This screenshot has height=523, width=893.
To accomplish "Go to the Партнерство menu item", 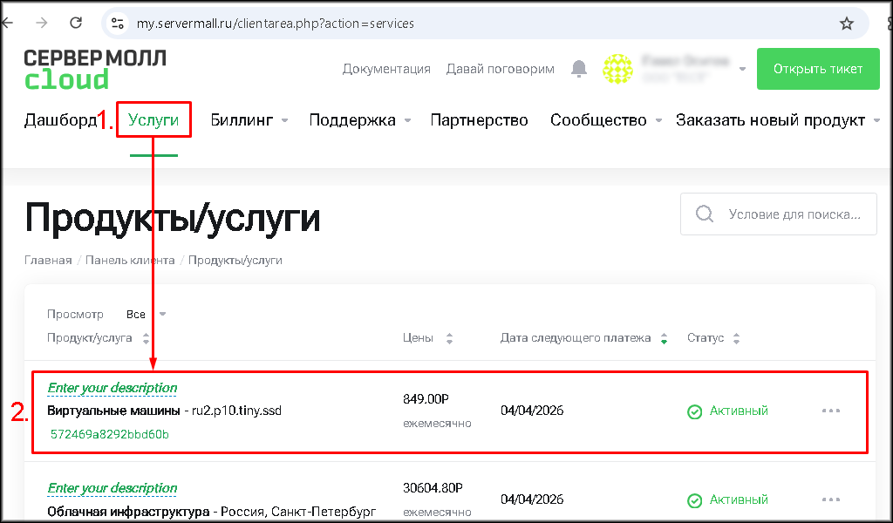I will 479,120.
